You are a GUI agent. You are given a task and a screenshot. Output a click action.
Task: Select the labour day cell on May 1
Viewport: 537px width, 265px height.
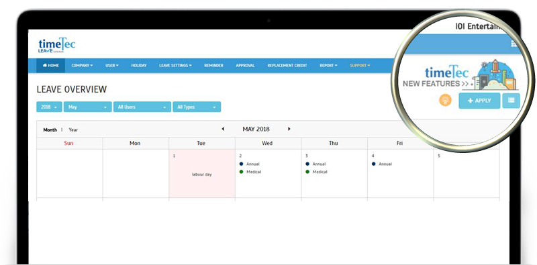(202, 173)
